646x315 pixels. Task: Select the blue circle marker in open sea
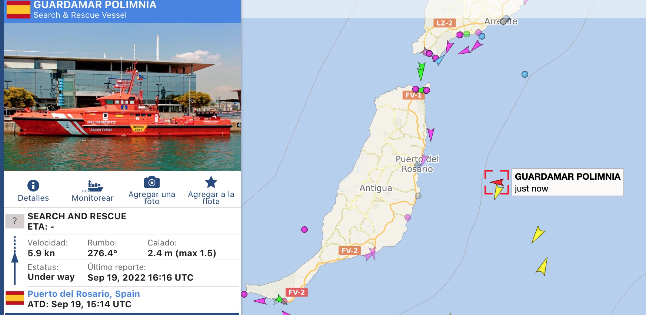click(525, 74)
